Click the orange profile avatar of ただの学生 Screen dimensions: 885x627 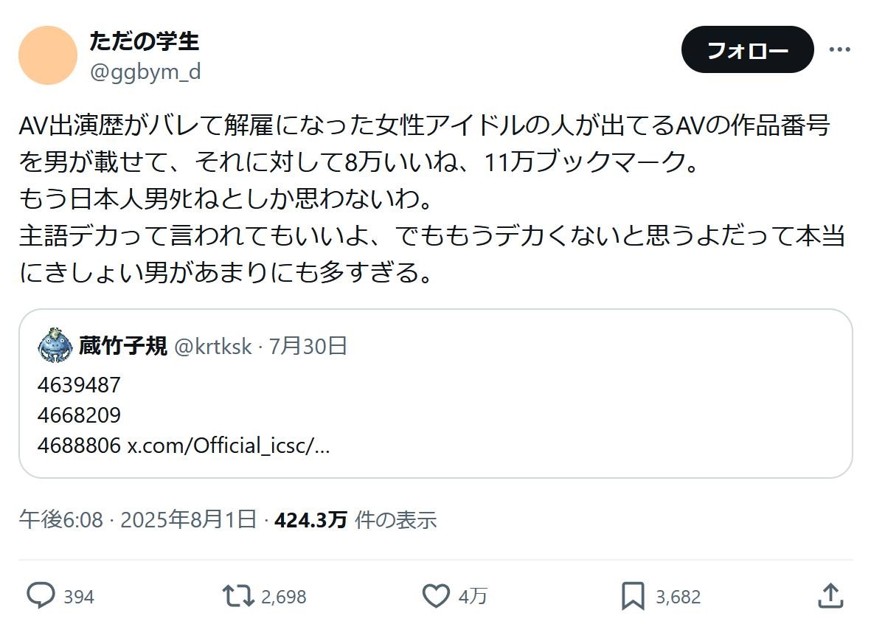[x=48, y=55]
